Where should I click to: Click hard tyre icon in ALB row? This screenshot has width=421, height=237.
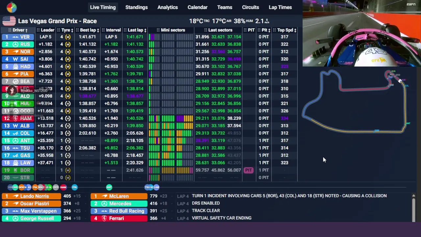click(68, 126)
